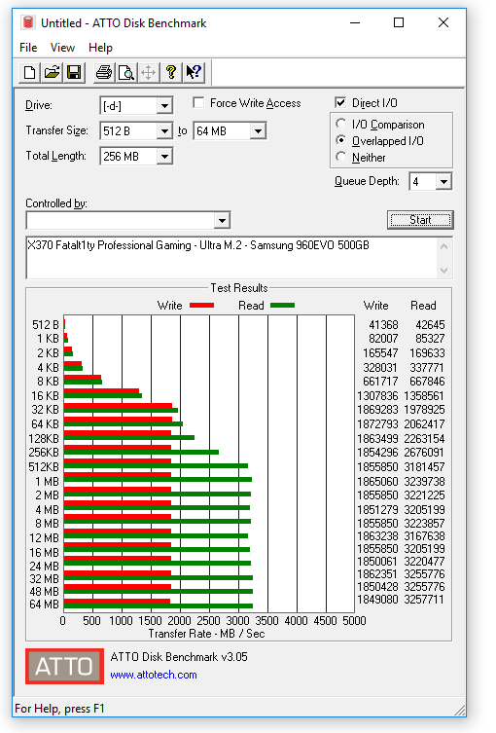Viewport: 496px width, 733px height.
Task: Click the window resize grip in status bar
Action: coord(460,710)
